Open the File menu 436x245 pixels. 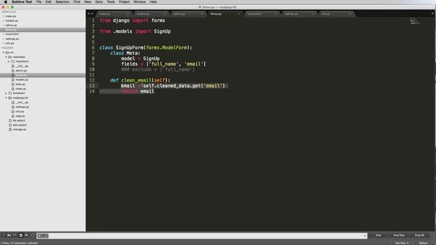(x=39, y=2)
